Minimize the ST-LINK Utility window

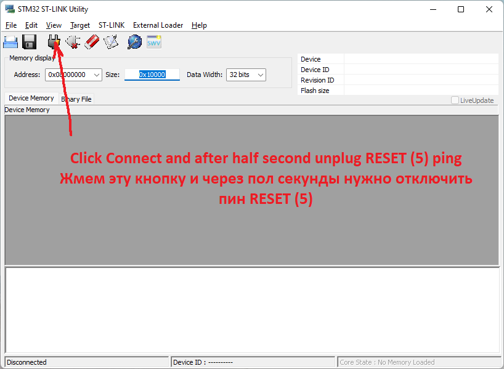[433, 9]
